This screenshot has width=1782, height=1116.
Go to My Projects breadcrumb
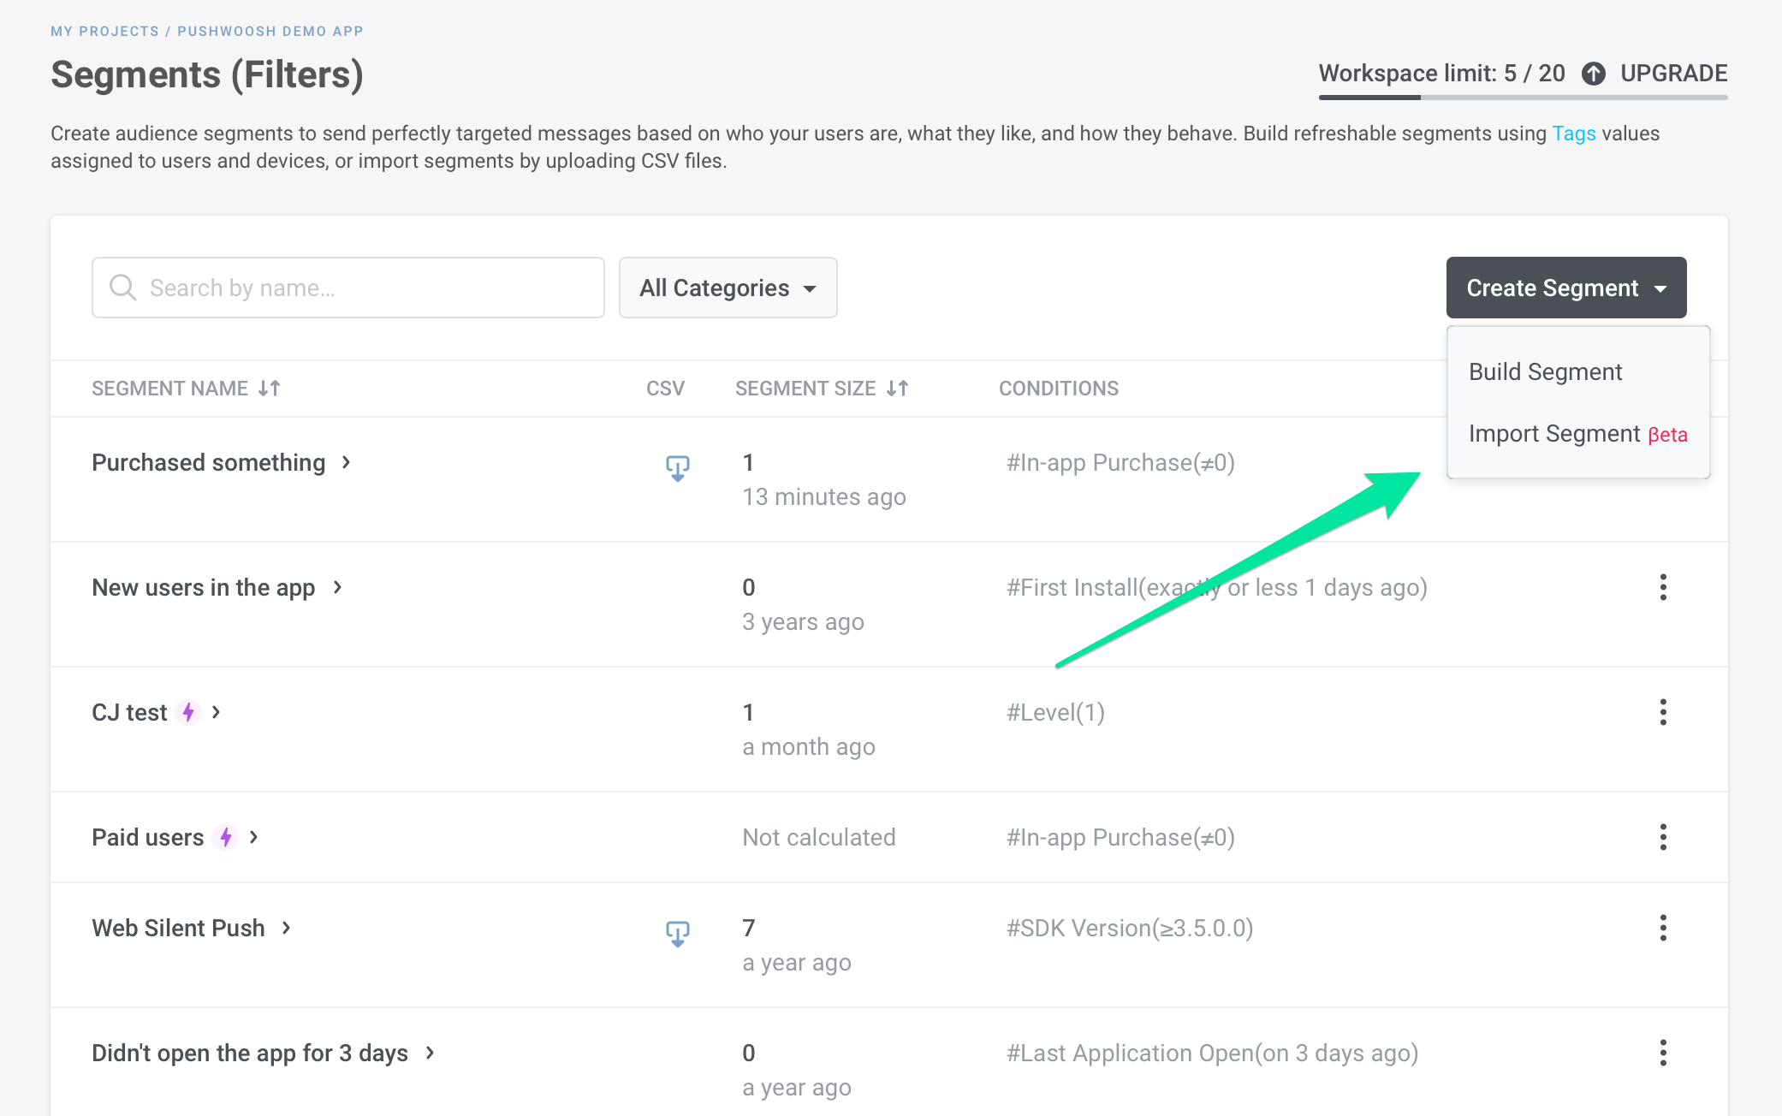click(104, 31)
